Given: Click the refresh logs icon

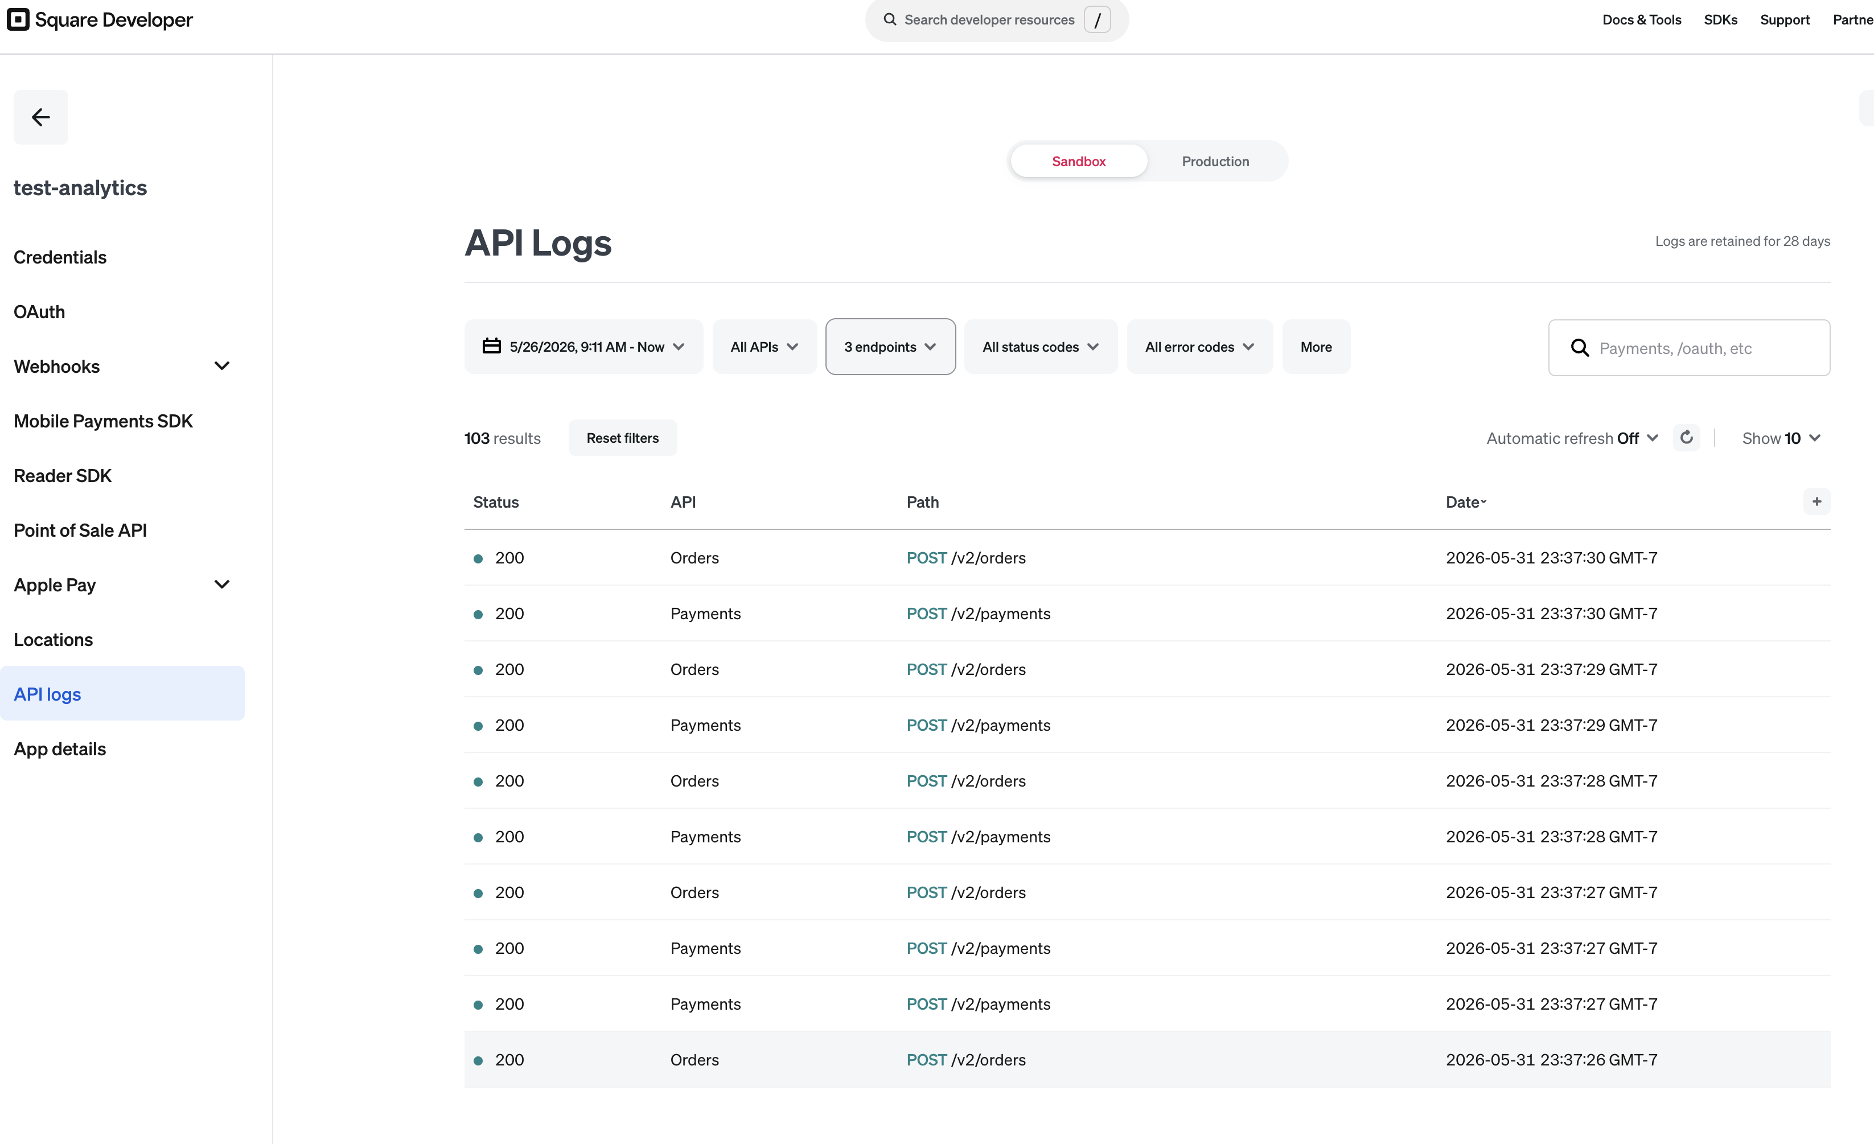Looking at the screenshot, I should point(1686,437).
